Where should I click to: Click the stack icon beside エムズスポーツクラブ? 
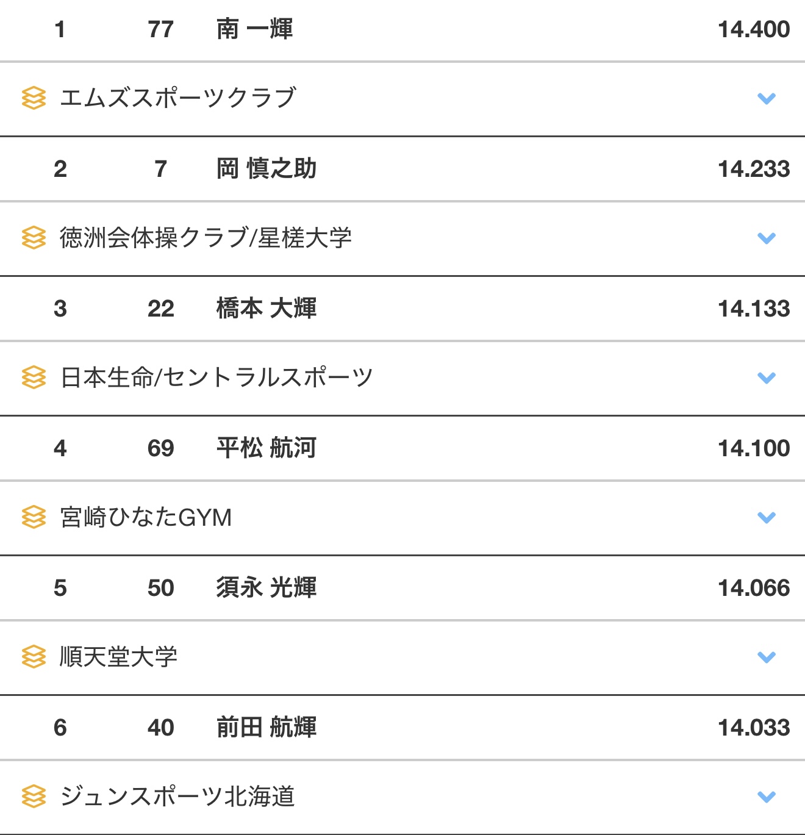tap(34, 98)
